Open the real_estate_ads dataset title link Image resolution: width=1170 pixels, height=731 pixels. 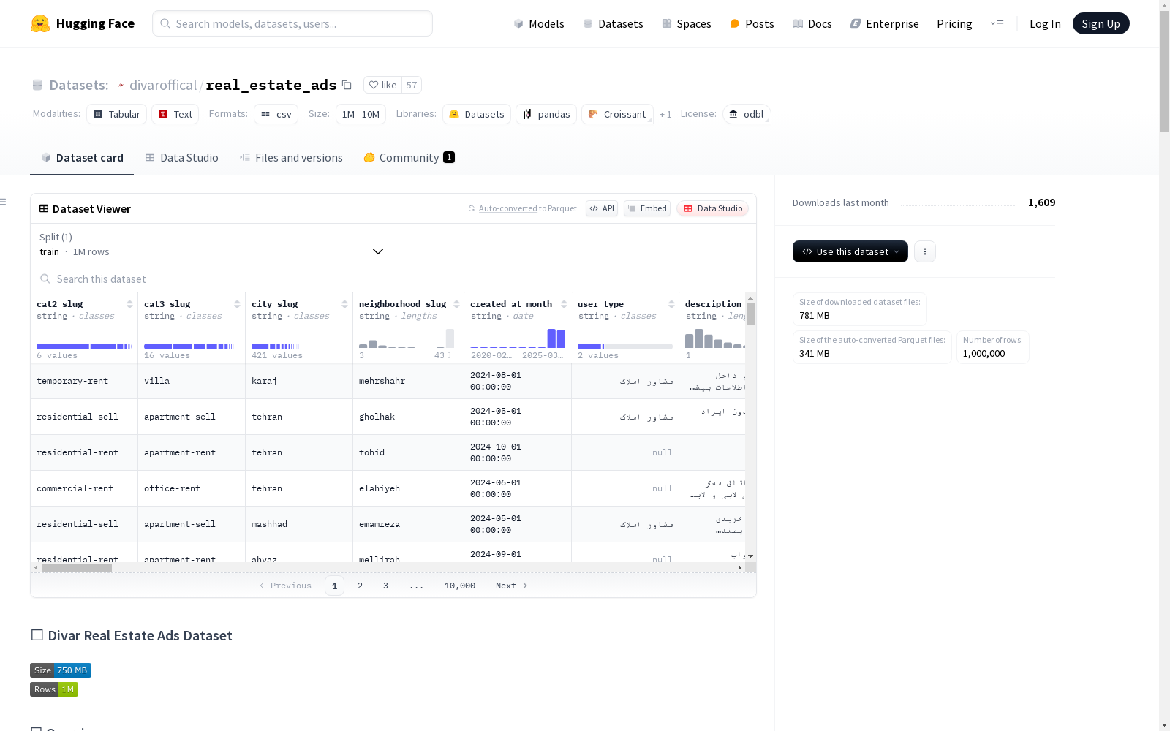coord(271,86)
